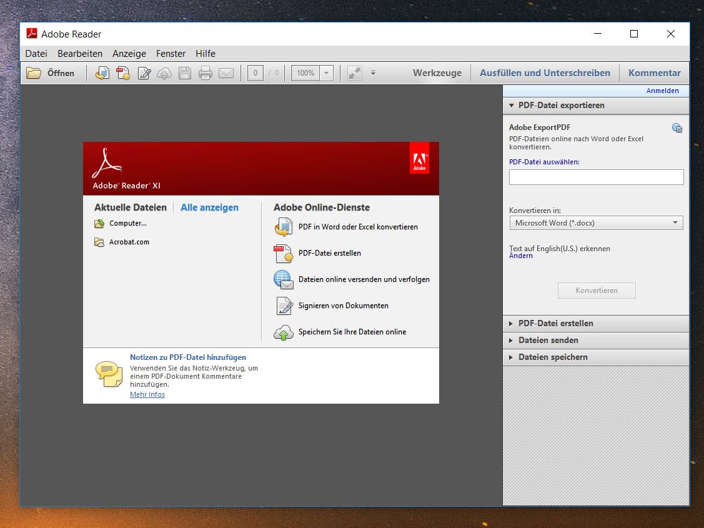
Task: Click the Ändern language link
Action: 521,256
